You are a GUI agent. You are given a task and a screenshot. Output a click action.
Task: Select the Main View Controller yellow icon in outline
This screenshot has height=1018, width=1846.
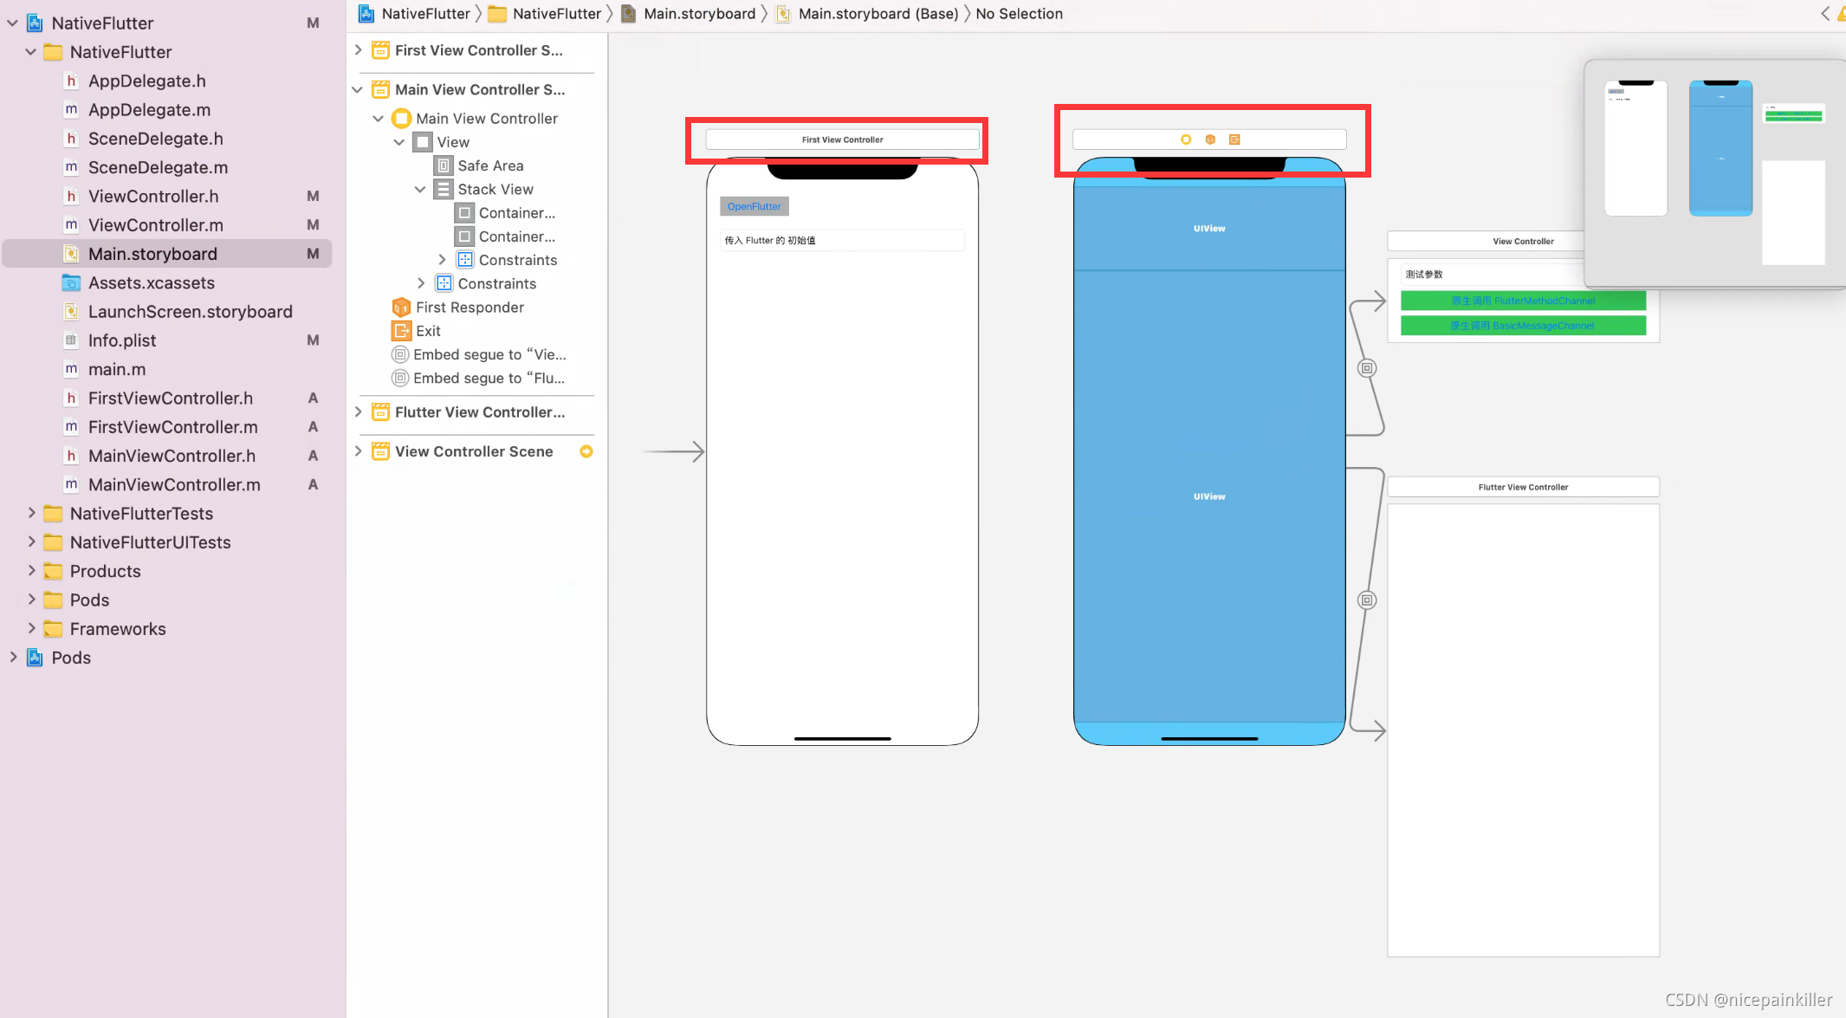click(x=401, y=118)
